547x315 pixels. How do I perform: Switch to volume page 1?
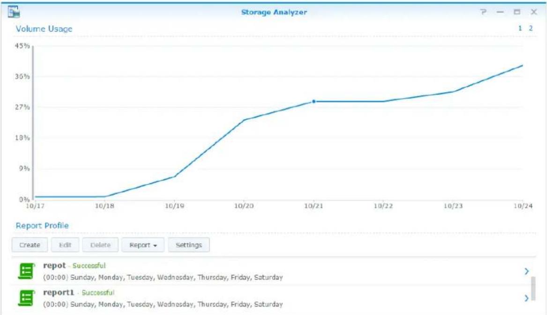[520, 28]
